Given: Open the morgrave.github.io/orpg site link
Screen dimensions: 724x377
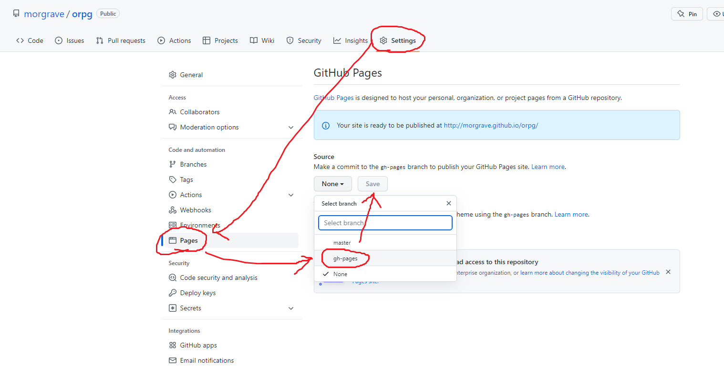Looking at the screenshot, I should point(491,126).
